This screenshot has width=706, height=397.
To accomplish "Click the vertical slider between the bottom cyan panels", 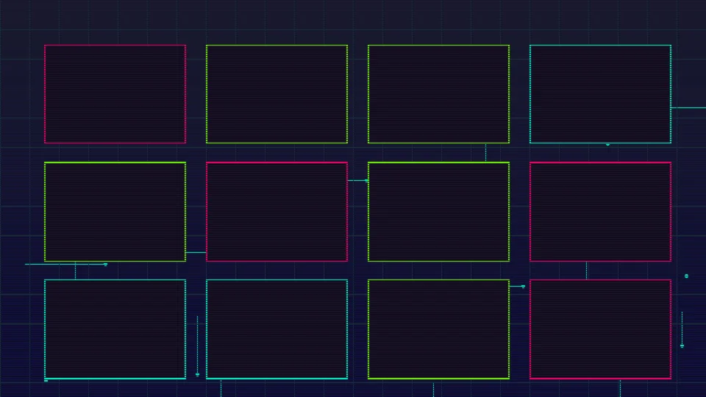I will [x=197, y=346].
